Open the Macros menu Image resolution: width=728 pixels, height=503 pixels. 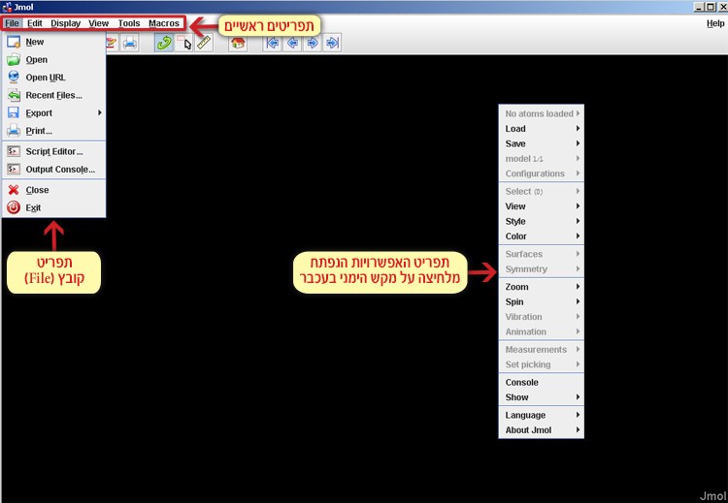(x=163, y=23)
